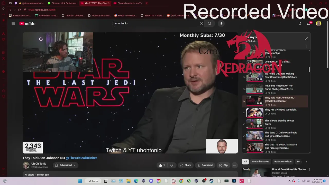Viewport: 329px width, 185px height.
Task: Play She Met The Best Character item
Action: pyautogui.click(x=275, y=148)
